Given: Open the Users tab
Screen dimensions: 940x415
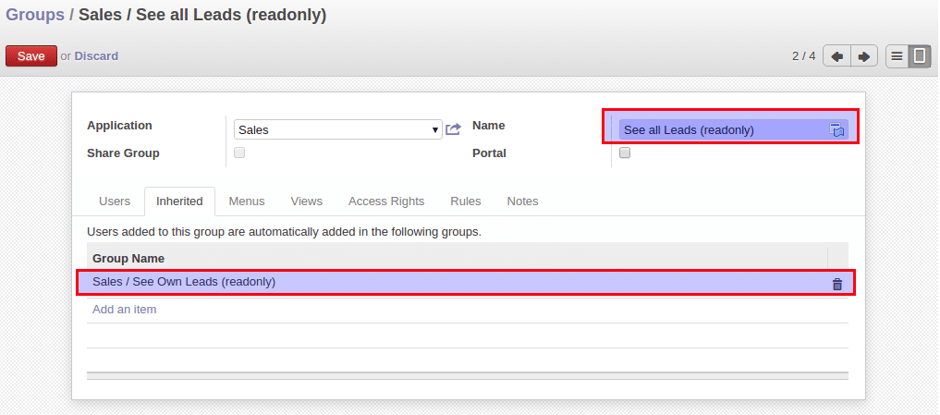Looking at the screenshot, I should point(114,201).
